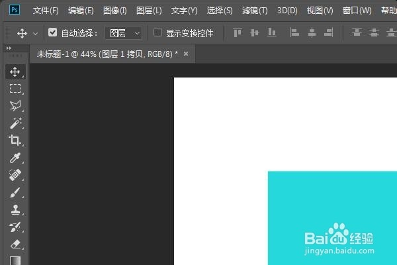This screenshot has height=265, width=397.
Task: Select the Eraser tool
Action: (x=15, y=244)
